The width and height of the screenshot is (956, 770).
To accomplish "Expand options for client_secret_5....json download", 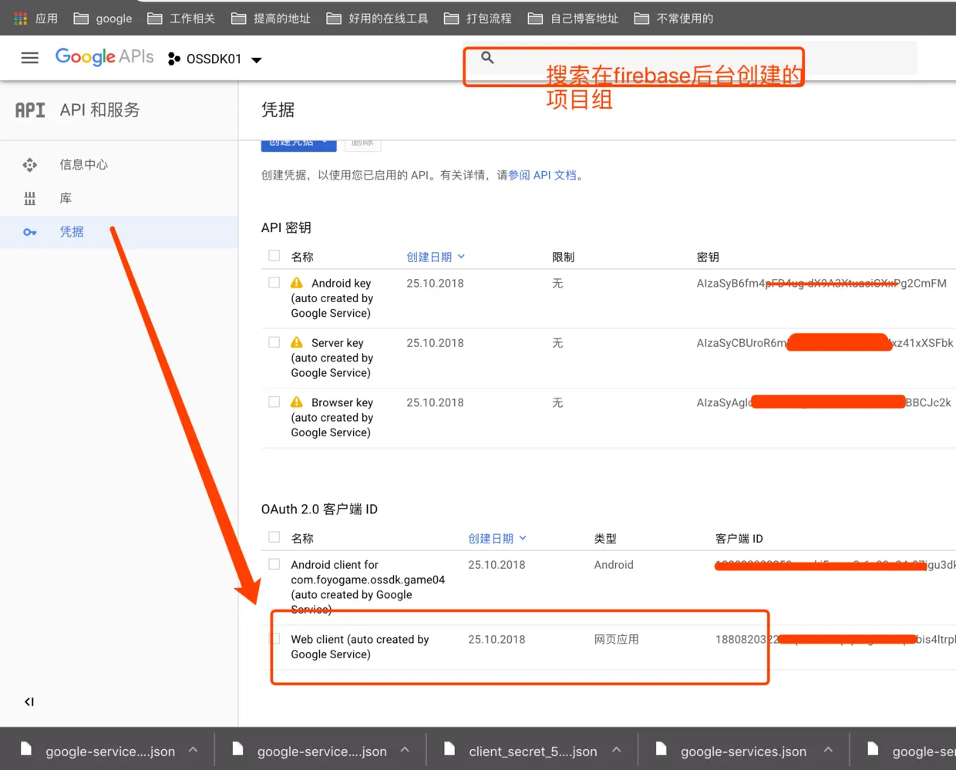I will (x=617, y=750).
